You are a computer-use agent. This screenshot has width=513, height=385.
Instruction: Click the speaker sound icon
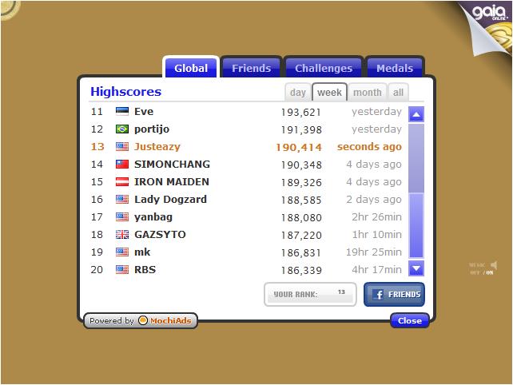click(495, 264)
